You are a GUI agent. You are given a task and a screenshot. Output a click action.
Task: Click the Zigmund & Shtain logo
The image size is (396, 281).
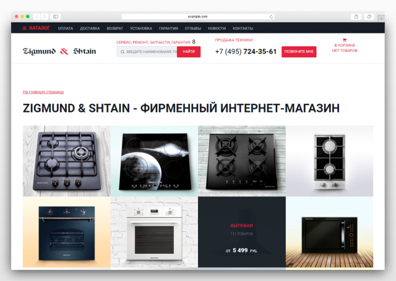[59, 51]
